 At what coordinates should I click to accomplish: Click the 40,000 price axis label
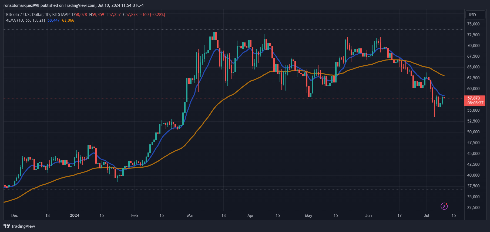coord(474,175)
